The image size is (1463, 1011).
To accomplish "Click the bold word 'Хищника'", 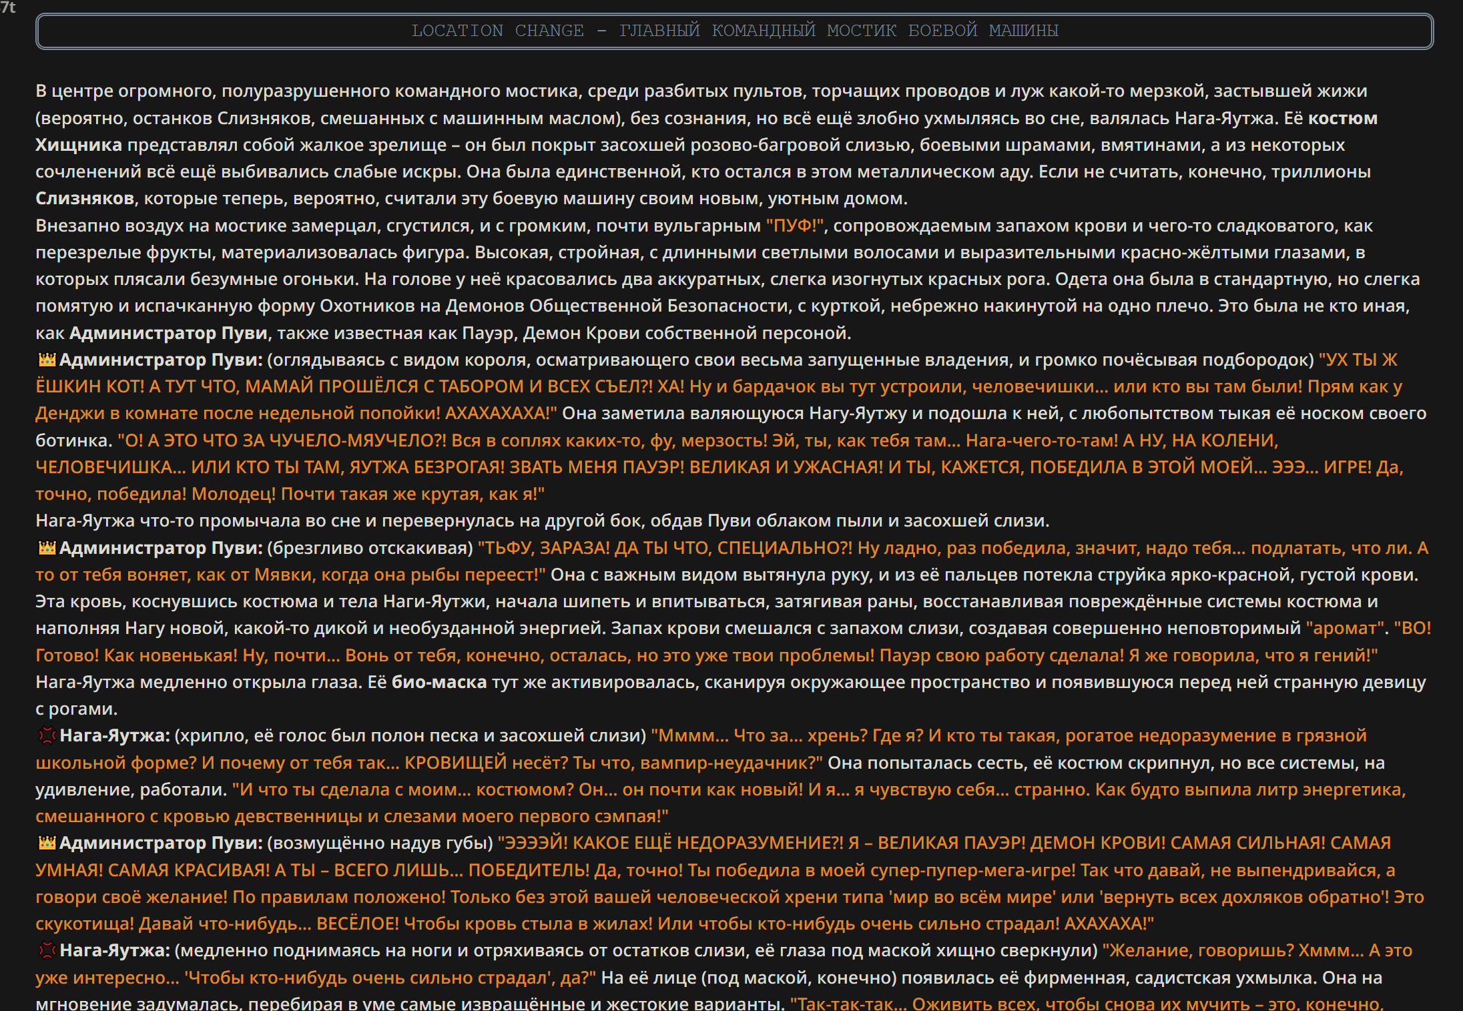I will [79, 145].
